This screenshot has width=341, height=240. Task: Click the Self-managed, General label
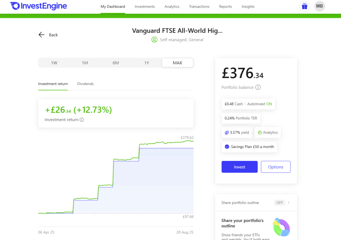(181, 40)
